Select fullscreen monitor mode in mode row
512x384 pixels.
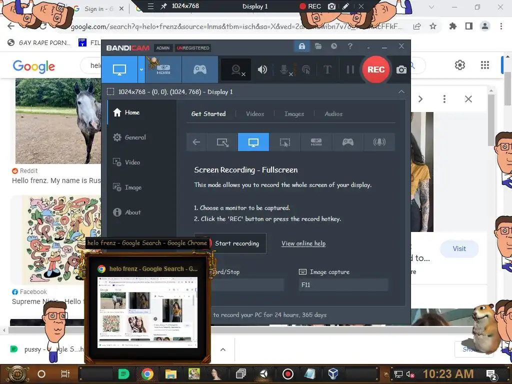[253, 142]
